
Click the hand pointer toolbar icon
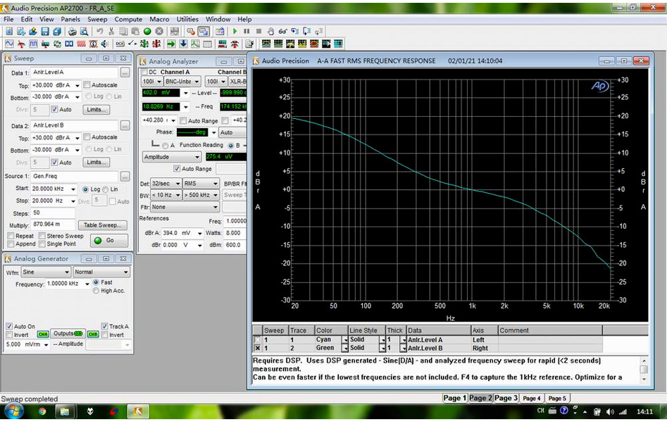(270, 31)
